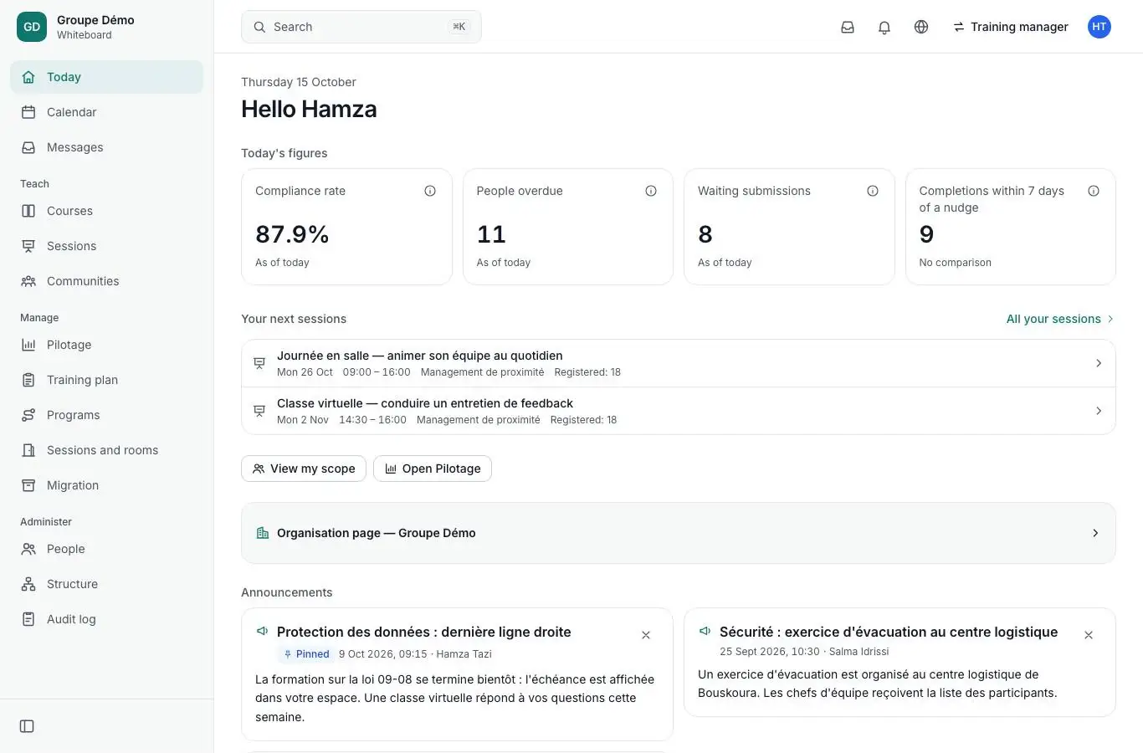Open People under Administer
1143x753 pixels.
106,549
